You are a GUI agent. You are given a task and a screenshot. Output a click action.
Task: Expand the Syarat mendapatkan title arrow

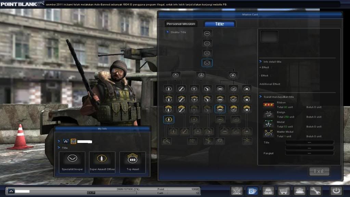pyautogui.click(x=260, y=97)
